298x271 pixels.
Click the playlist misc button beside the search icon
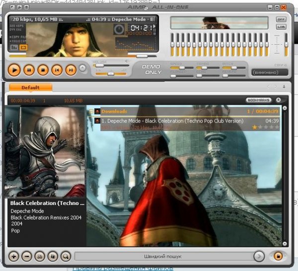(53, 257)
